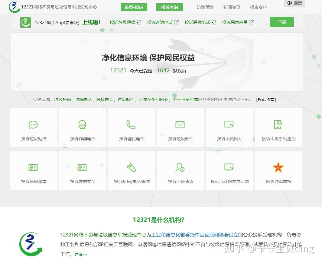Open the 投诉数据安全 ID card icon
Viewport: 322px width, 263px height.
coord(82,167)
